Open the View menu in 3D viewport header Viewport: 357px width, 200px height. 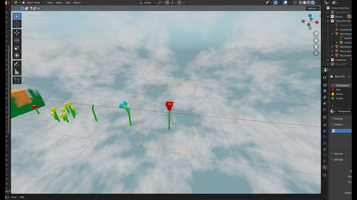tap(50, 2)
